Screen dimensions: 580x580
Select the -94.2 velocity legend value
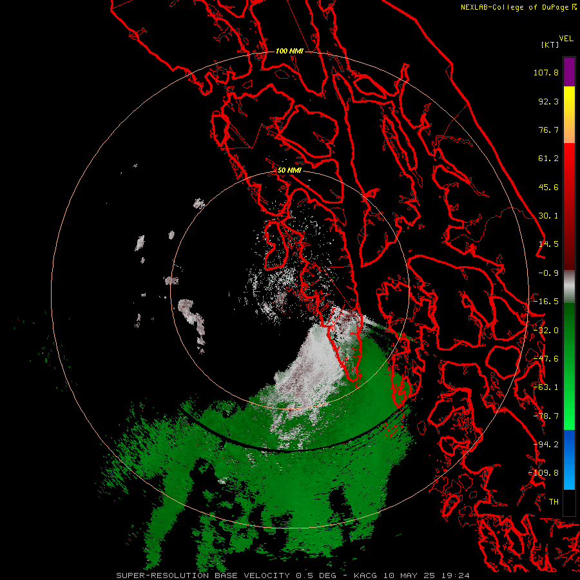(x=546, y=445)
